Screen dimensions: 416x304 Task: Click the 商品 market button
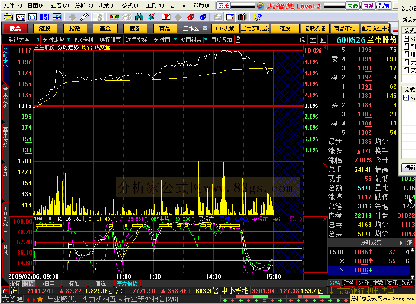tap(165, 29)
